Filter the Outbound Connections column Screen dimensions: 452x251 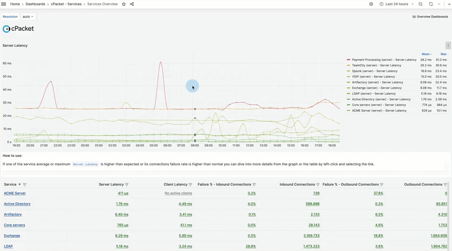(445, 184)
